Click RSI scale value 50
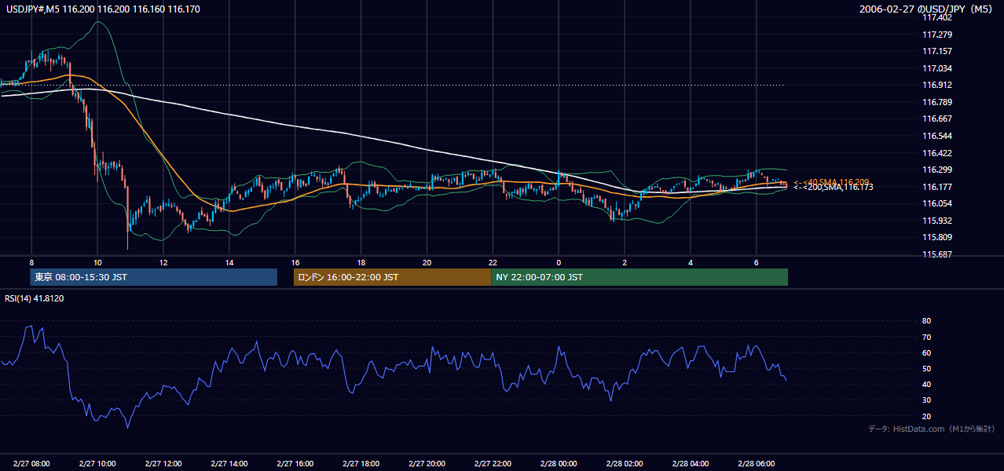1004x471 pixels. (926, 368)
